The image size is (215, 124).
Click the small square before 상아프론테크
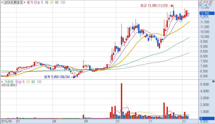pos(2,2)
